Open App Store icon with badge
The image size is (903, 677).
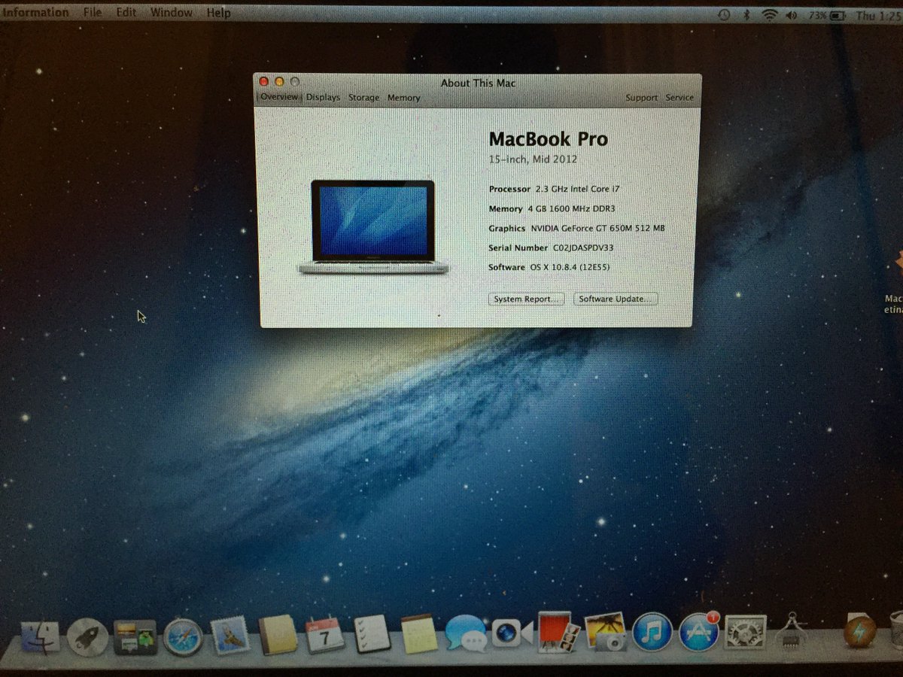(699, 631)
